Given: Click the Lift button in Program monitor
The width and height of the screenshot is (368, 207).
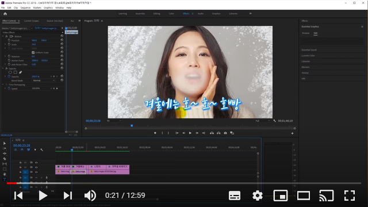Looking at the screenshot, I should click(212, 133).
